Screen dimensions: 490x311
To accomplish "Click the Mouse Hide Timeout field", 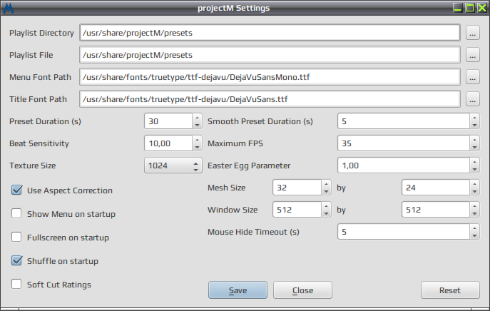I will [x=404, y=232].
